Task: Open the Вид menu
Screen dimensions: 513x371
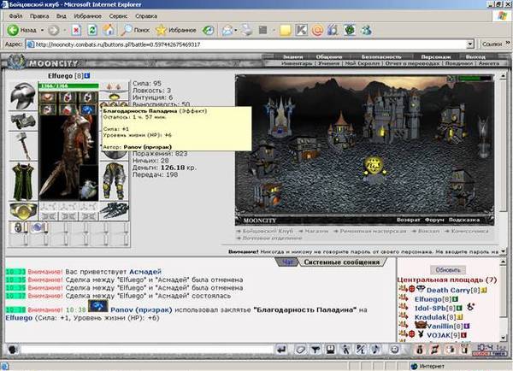Action: [62, 16]
